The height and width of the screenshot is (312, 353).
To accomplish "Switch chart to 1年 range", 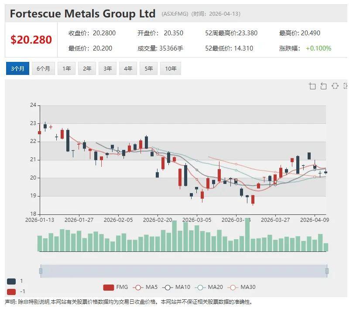I will [x=66, y=68].
